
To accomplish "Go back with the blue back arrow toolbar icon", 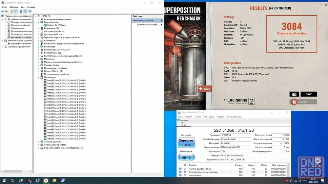I will point(2,11).
